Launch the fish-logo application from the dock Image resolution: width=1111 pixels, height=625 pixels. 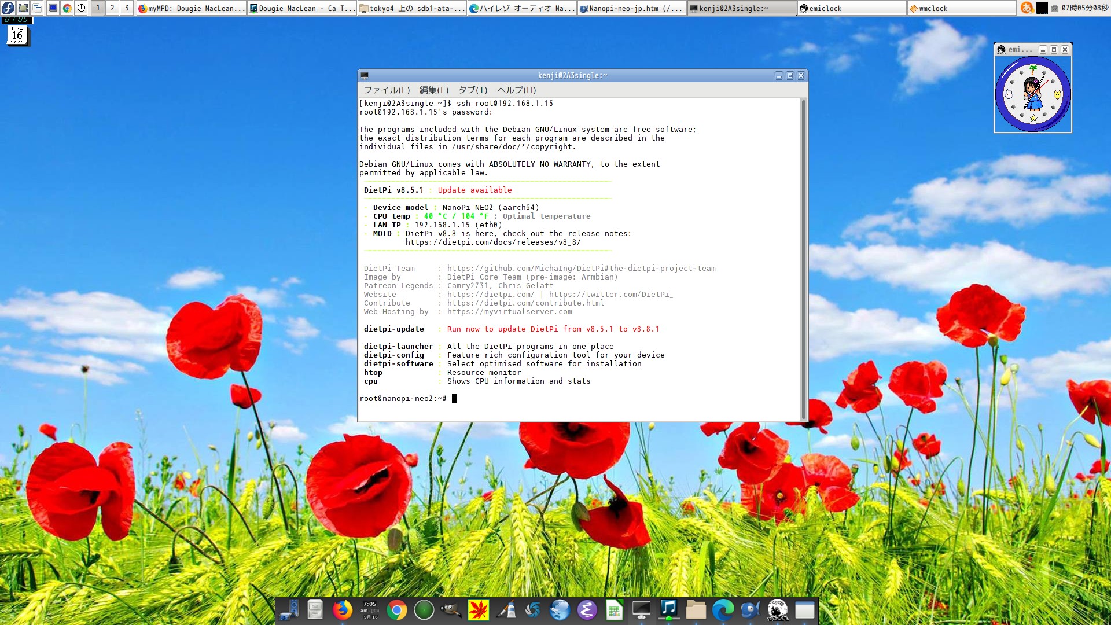point(750,610)
